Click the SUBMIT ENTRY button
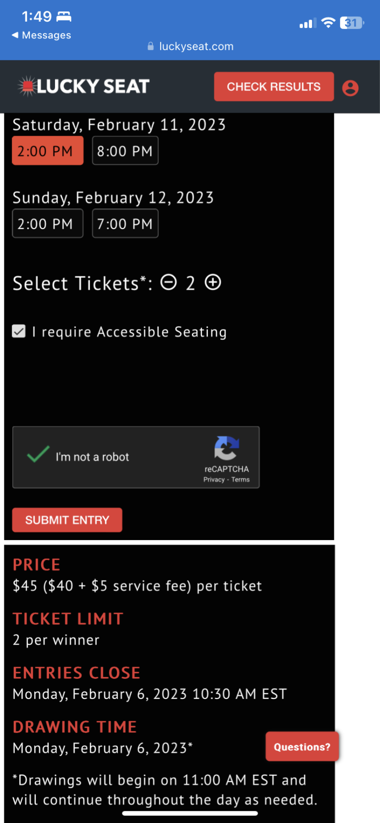 point(67,520)
